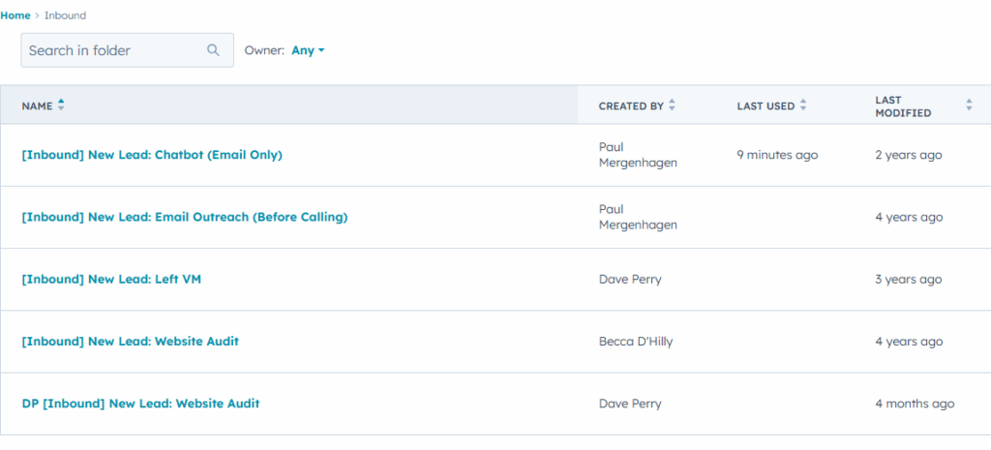Screen dimensions: 991x450
Task: Click sort arrows next to Name
Action: [61, 105]
